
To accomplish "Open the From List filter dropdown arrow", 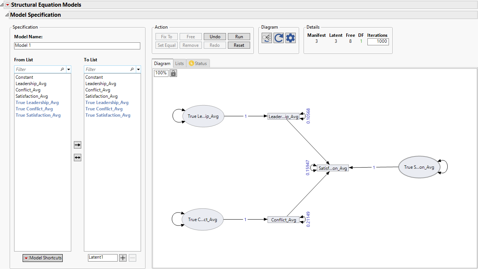I will click(69, 69).
